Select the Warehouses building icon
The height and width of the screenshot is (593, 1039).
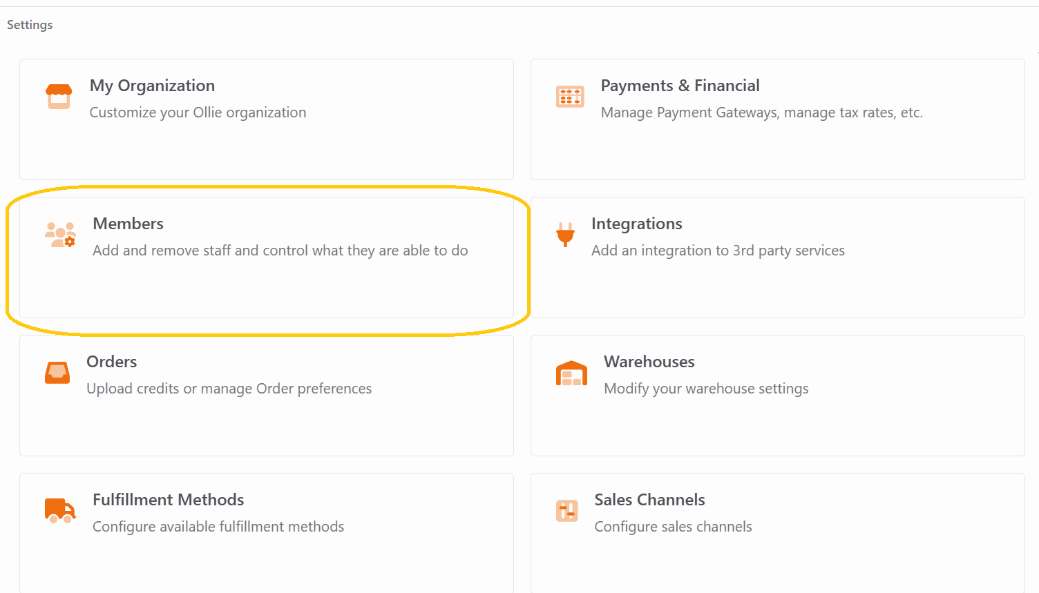(x=571, y=373)
